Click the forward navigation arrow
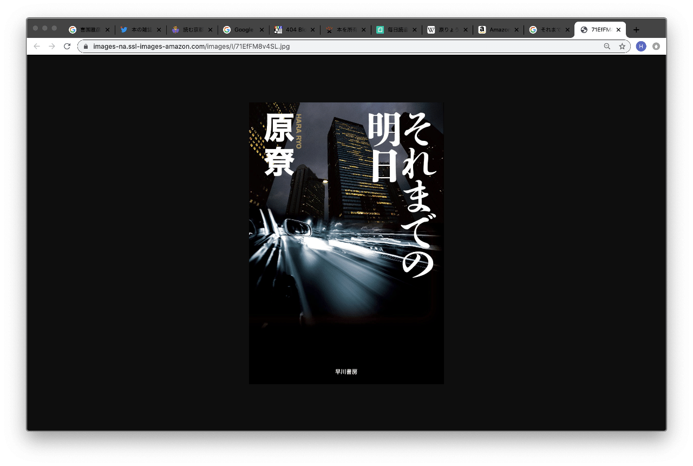 coord(52,47)
